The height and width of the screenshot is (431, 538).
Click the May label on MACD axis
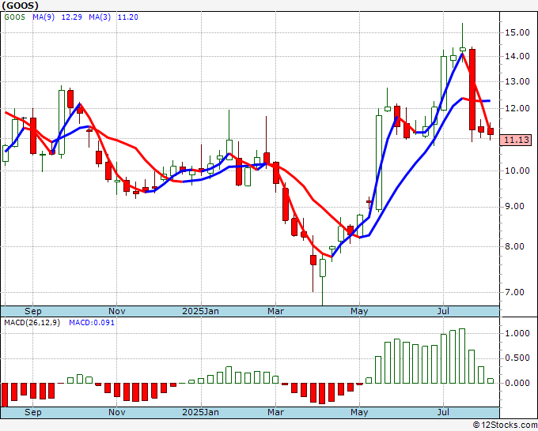pyautogui.click(x=359, y=412)
